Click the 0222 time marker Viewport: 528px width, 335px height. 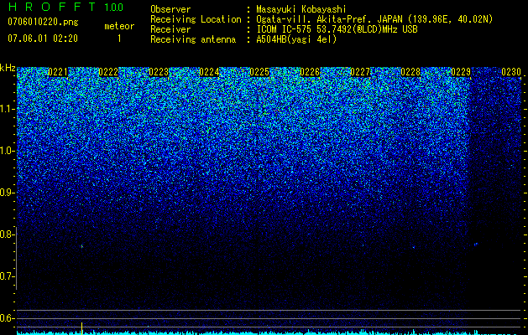pyautogui.click(x=108, y=72)
